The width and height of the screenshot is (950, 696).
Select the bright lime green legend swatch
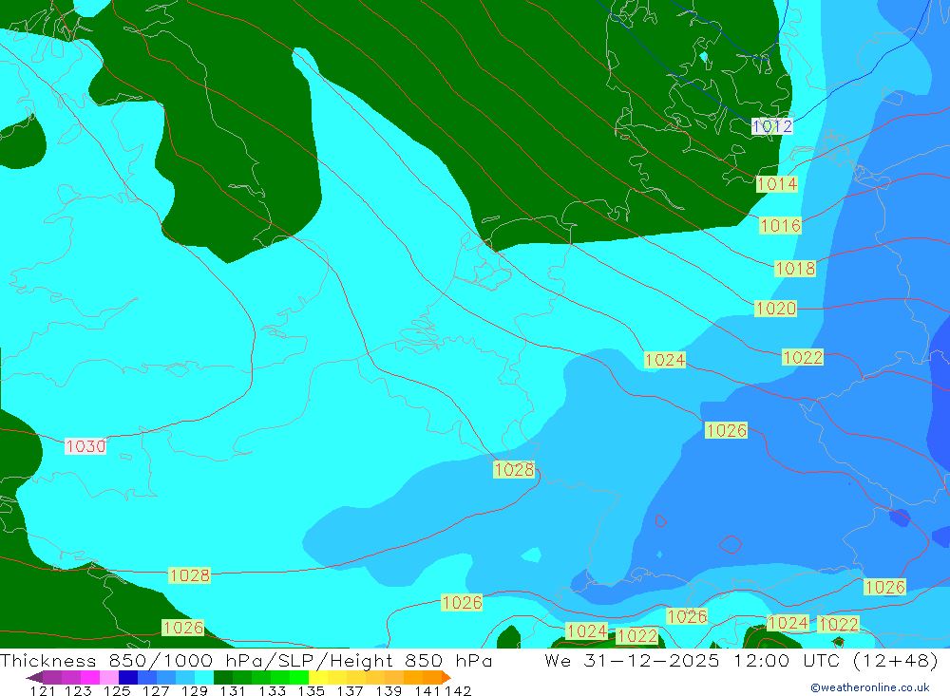tap(299, 677)
